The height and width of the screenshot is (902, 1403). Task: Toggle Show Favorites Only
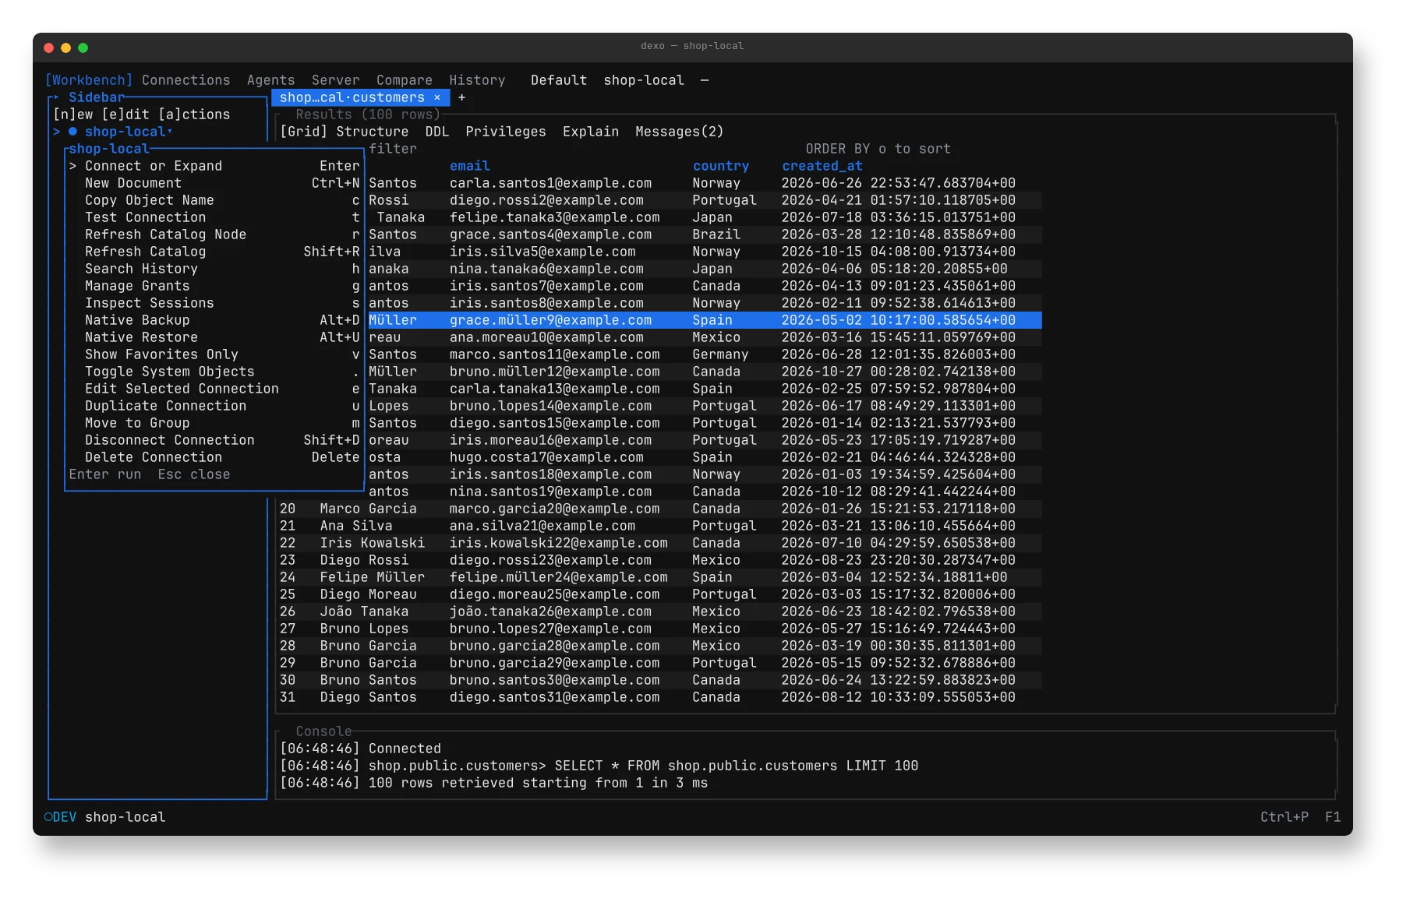pyautogui.click(x=214, y=354)
